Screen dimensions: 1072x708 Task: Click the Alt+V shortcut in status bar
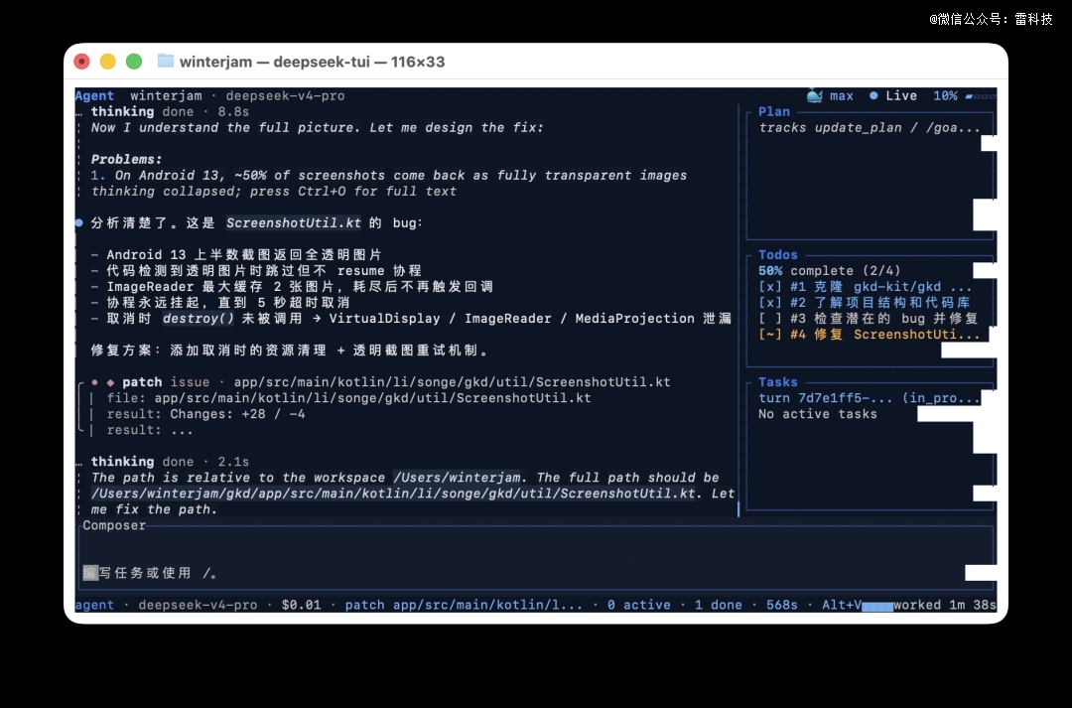coord(842,605)
